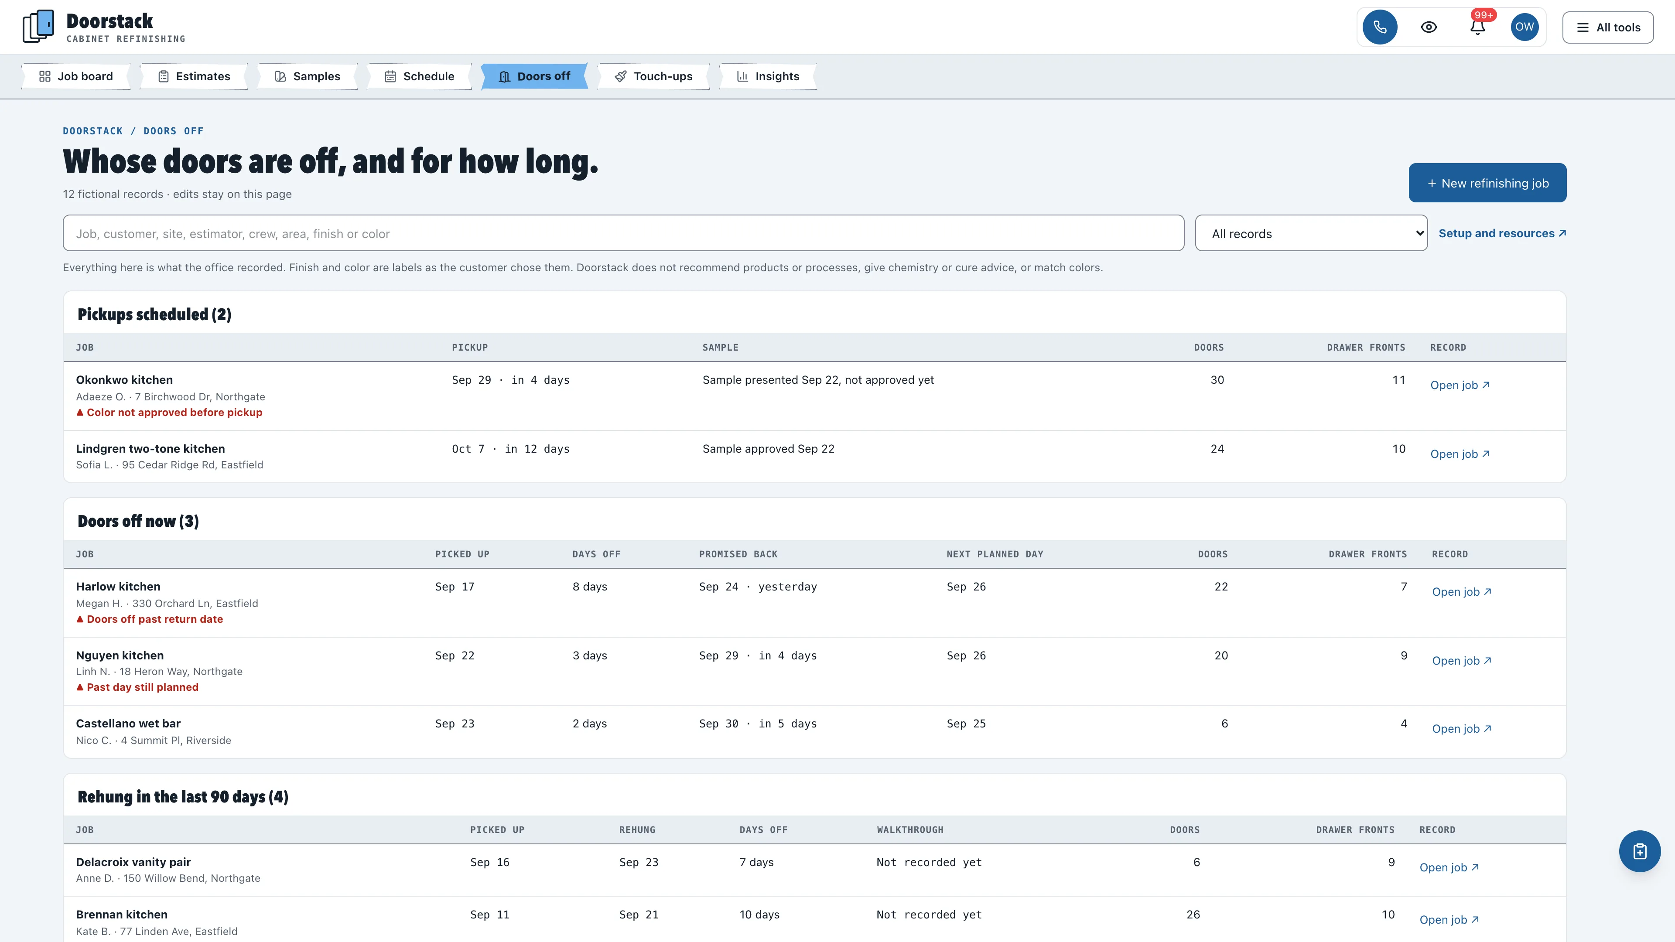
Task: Focus the job search input field
Action: coord(623,233)
